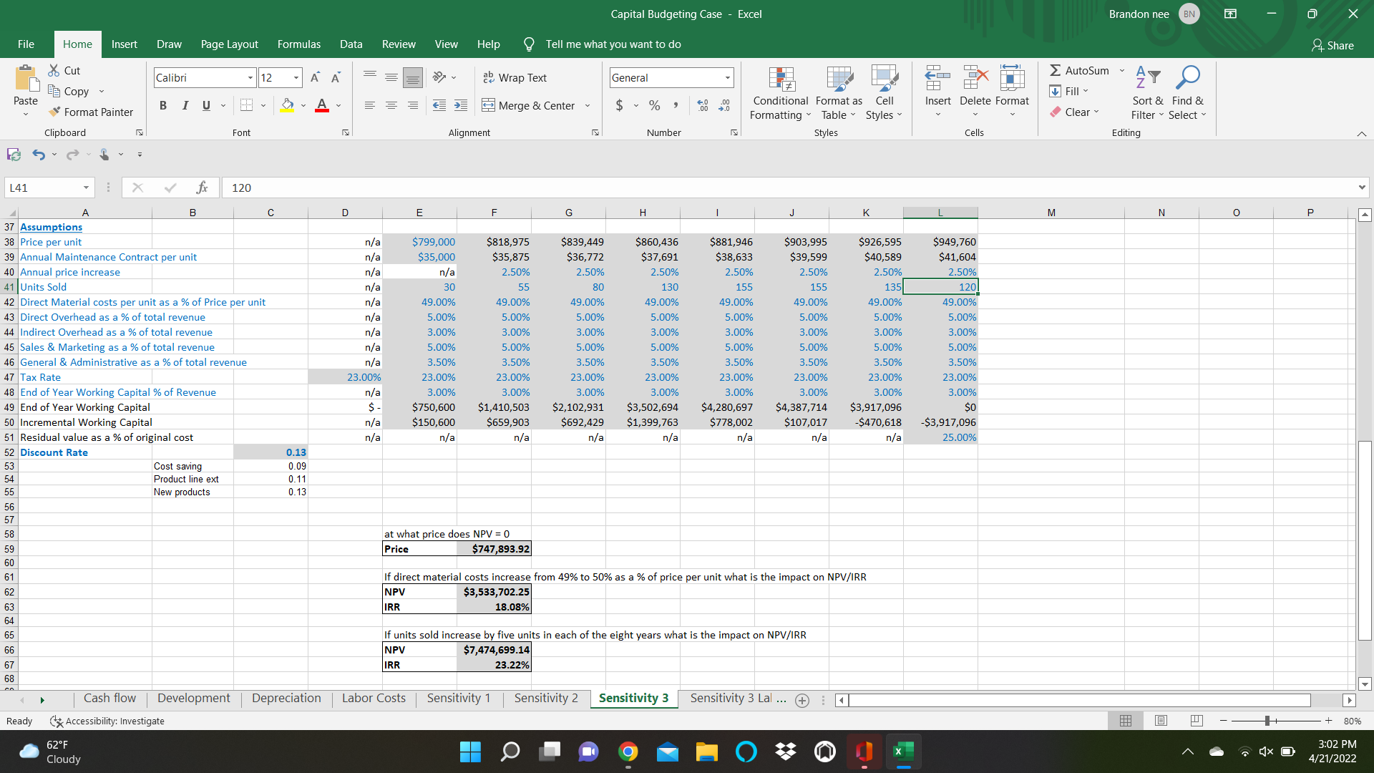Apply the Percent Style format
Viewport: 1374px width, 773px height.
coord(653,105)
